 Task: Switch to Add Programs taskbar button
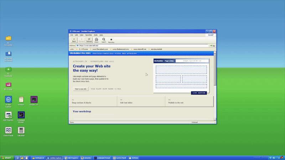coord(72,158)
